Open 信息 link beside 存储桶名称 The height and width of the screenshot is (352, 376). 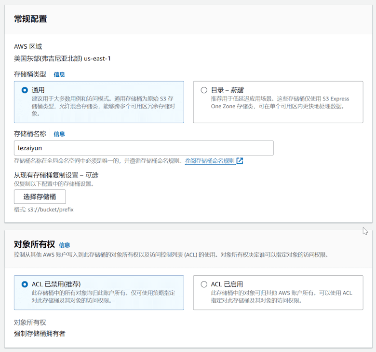[59, 134]
